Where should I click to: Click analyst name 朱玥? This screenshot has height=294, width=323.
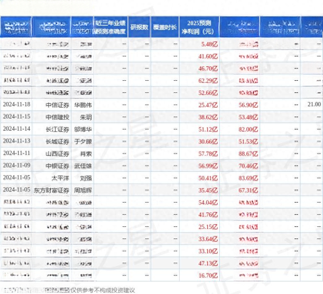[x=86, y=117]
